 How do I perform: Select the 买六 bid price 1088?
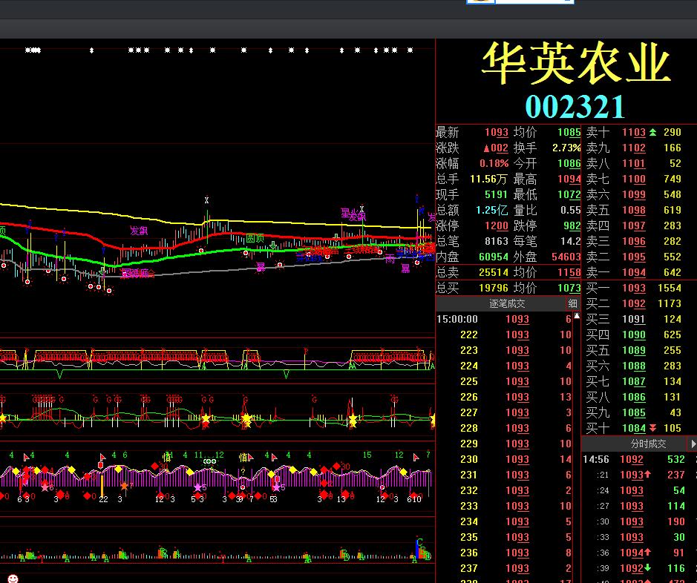(633, 366)
